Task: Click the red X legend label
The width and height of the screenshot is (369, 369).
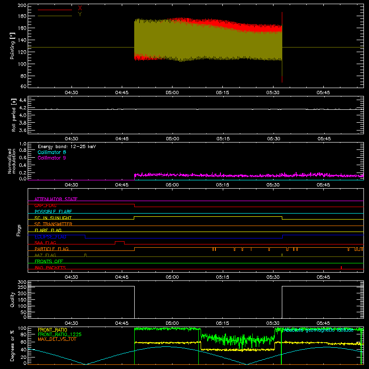Action: pos(80,8)
